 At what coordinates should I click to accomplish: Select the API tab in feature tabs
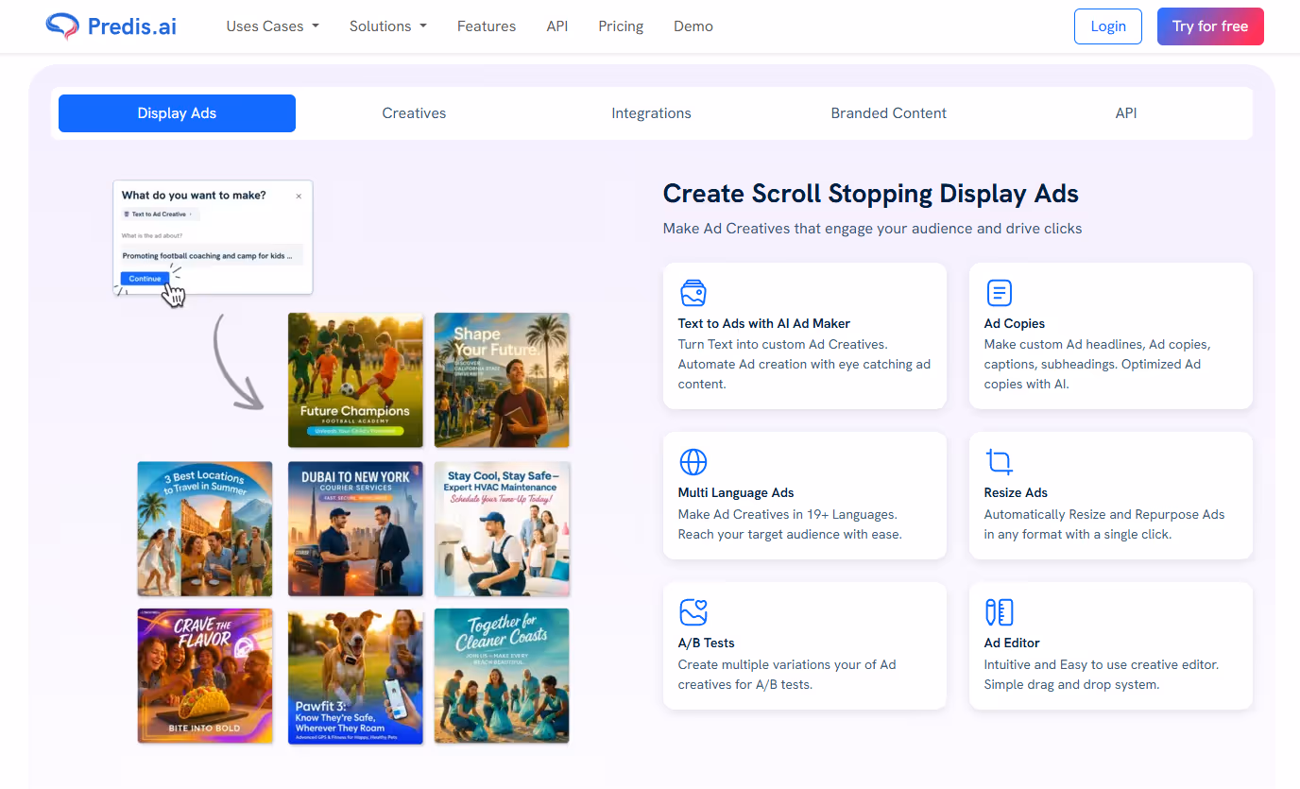(1126, 113)
